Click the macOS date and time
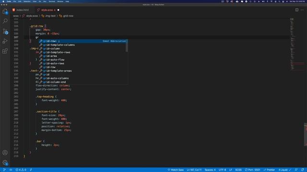Image resolution: width=307 pixels, height=172 pixels. click(297, 1)
